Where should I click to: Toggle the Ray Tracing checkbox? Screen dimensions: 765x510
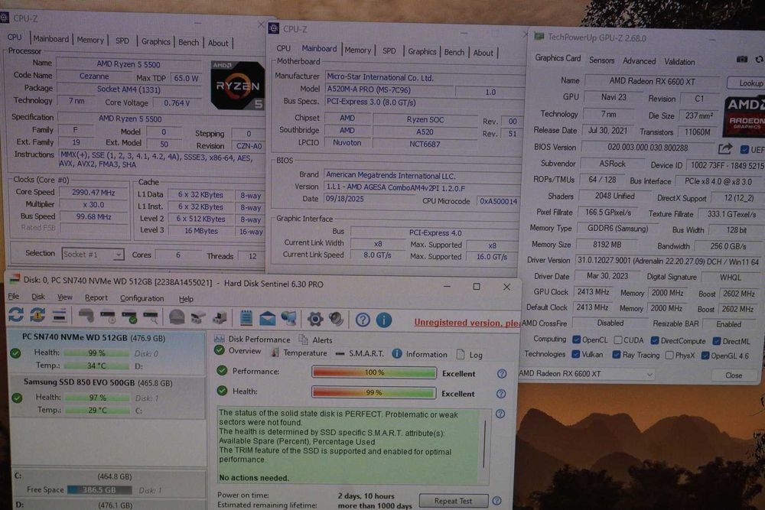pos(616,355)
